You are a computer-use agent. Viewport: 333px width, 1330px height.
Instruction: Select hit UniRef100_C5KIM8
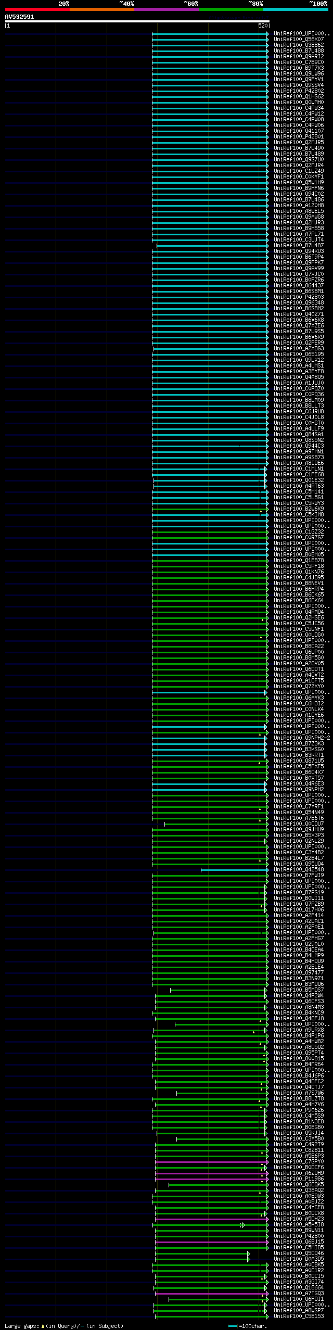(x=299, y=515)
